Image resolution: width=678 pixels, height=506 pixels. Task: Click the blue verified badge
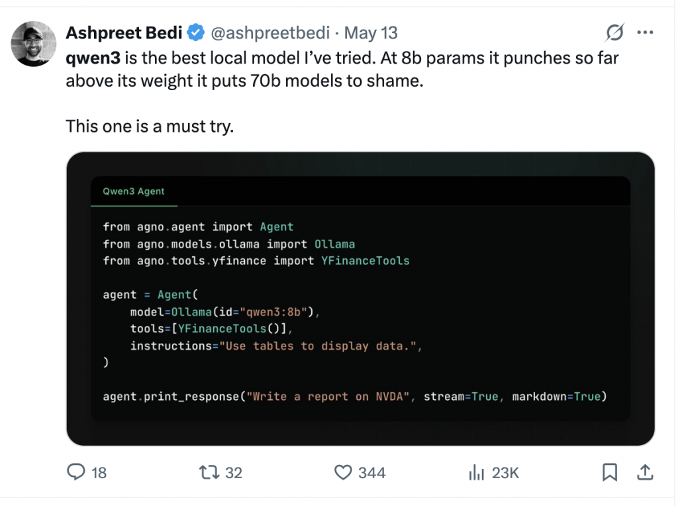[x=195, y=32]
